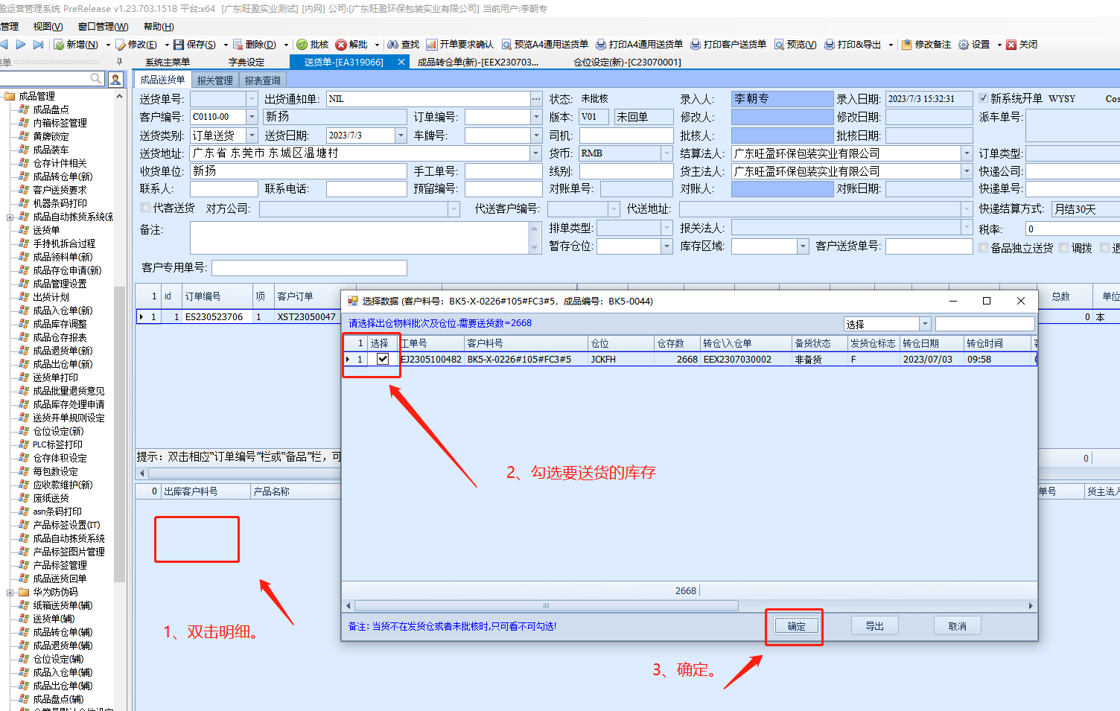Open the 视图(V) menu
The width and height of the screenshot is (1120, 711).
[48, 27]
